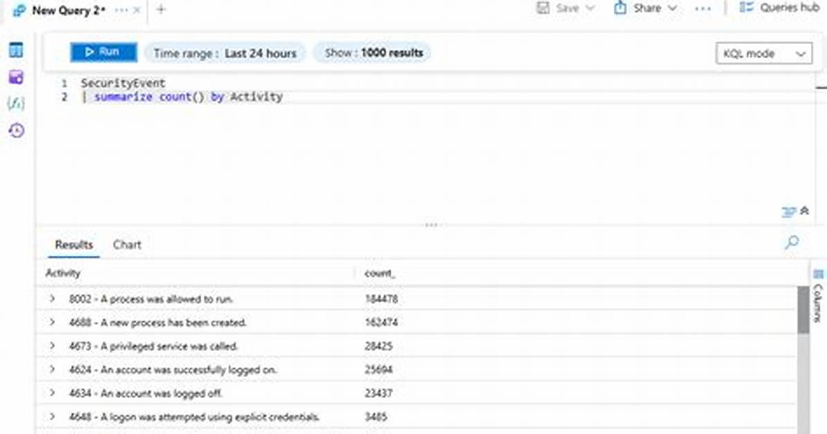Screen dimensions: 827x434
Task: Select the New Query 2 tab
Action: [x=68, y=10]
